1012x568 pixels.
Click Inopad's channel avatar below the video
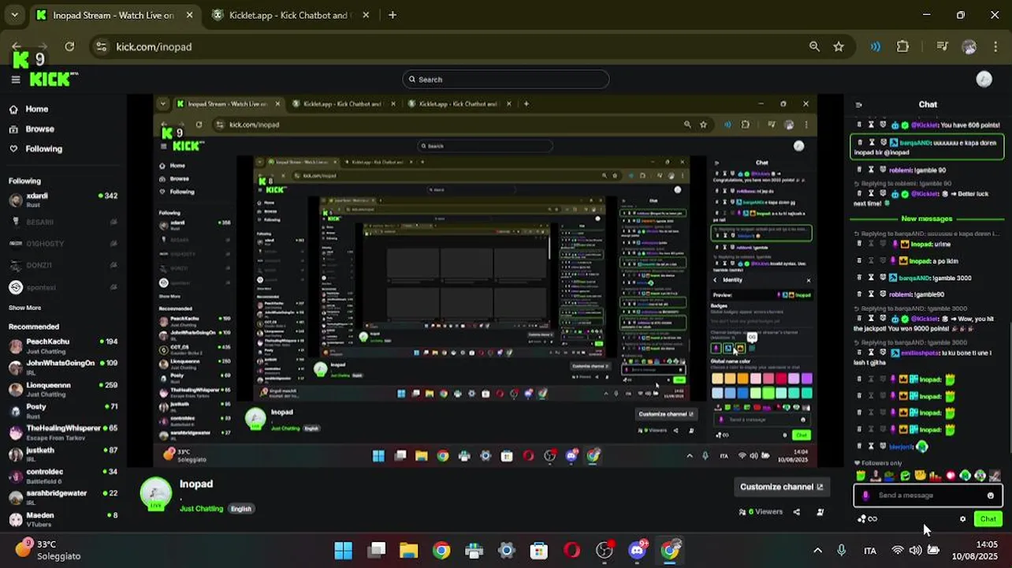(x=156, y=494)
